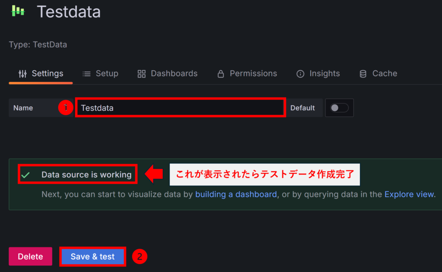Follow the "building a dashboard" link
Viewport: 442px width, 272px height.
click(x=236, y=194)
